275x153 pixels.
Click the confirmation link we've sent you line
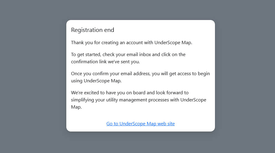pos(105,62)
